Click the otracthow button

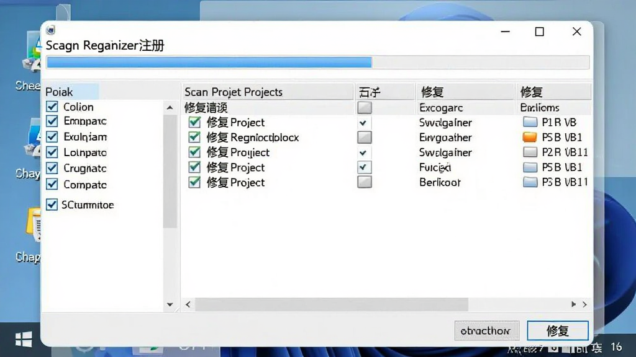tap(487, 331)
